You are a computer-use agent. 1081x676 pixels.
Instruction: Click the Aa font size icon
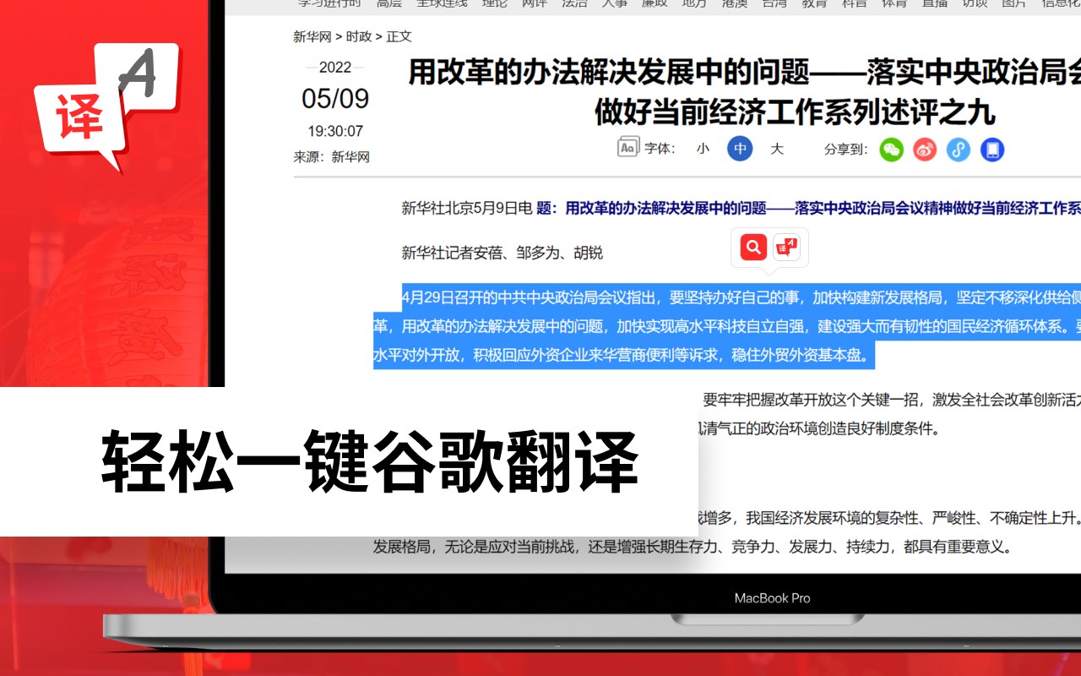click(x=627, y=148)
